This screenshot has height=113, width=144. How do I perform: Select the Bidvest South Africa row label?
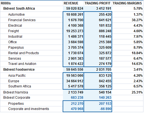(19, 9)
